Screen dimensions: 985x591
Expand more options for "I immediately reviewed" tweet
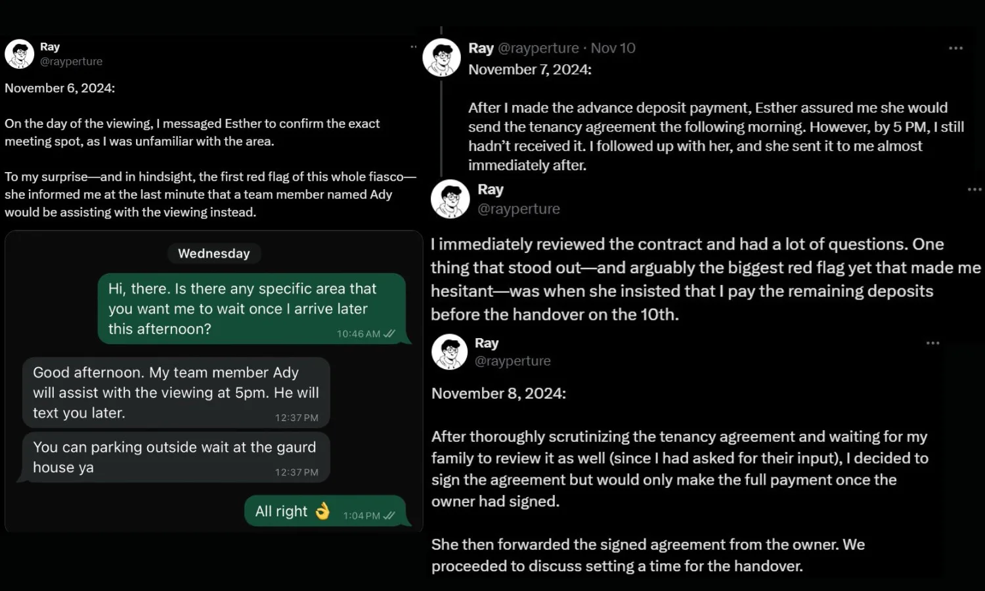974,190
